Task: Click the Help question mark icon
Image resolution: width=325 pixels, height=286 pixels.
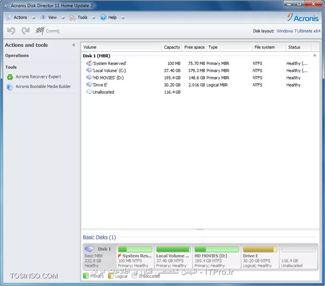Action: pos(103,18)
